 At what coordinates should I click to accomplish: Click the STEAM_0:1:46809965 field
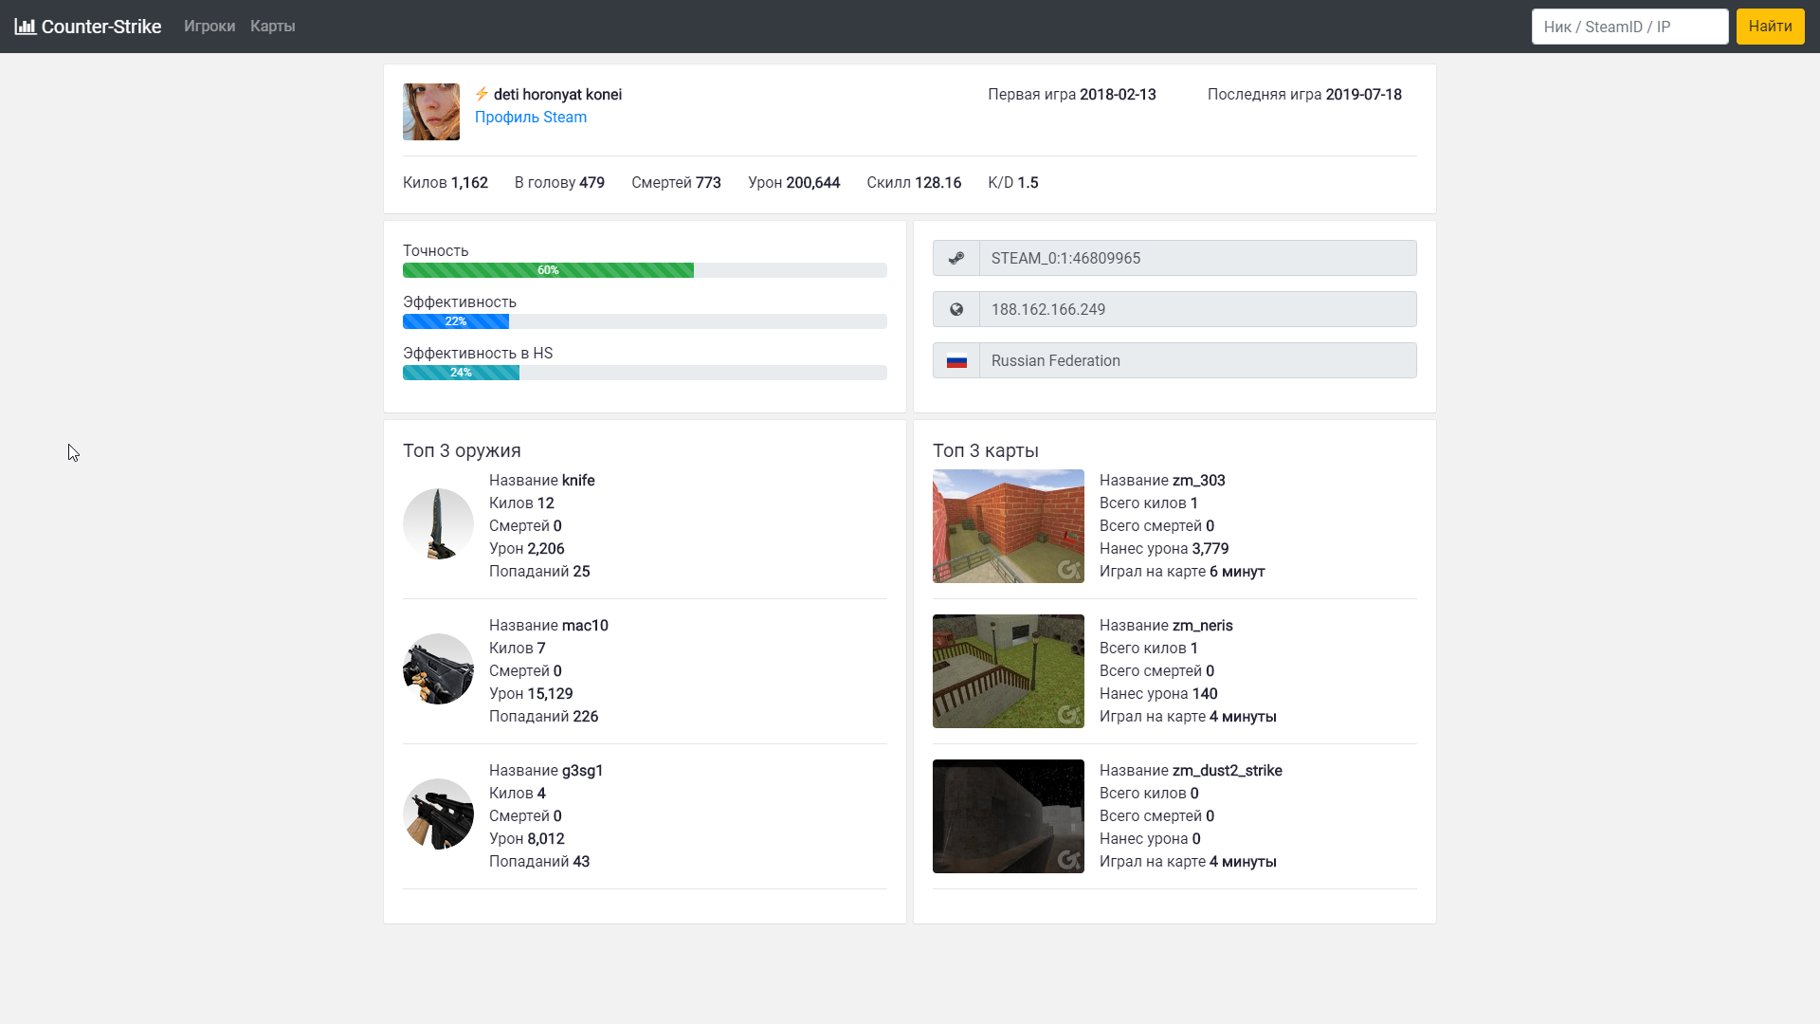tap(1198, 258)
